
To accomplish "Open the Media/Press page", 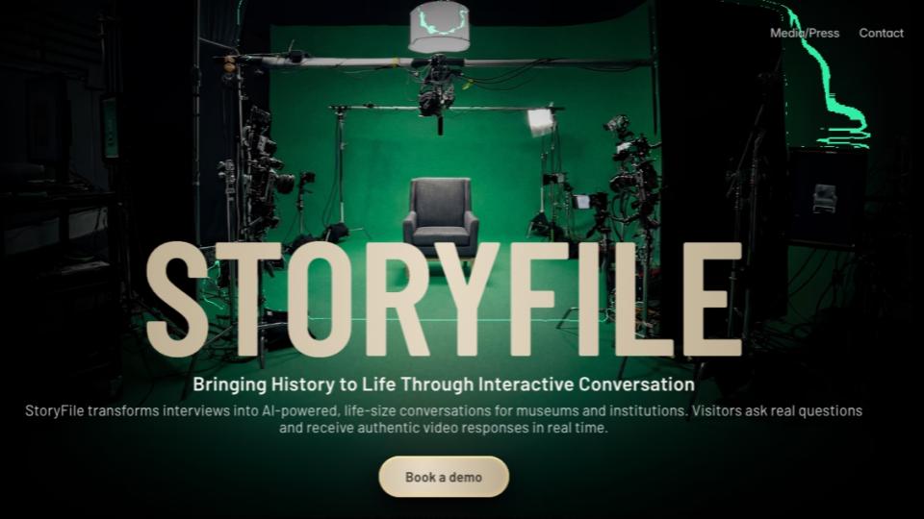I will coord(804,33).
